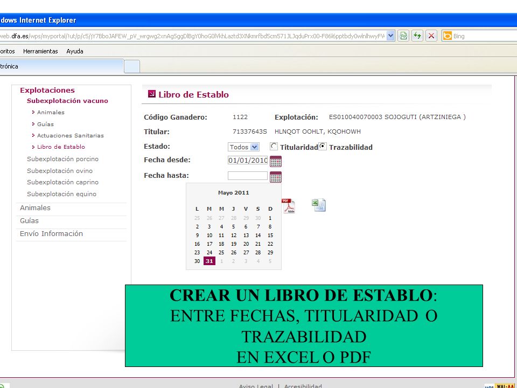Viewport: 517px width, 388px height.
Task: Select the Trazabilidad radio button
Action: (323, 146)
